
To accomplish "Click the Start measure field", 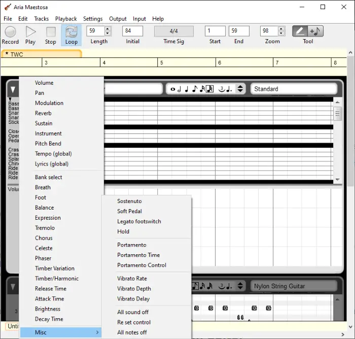I will tap(215, 31).
